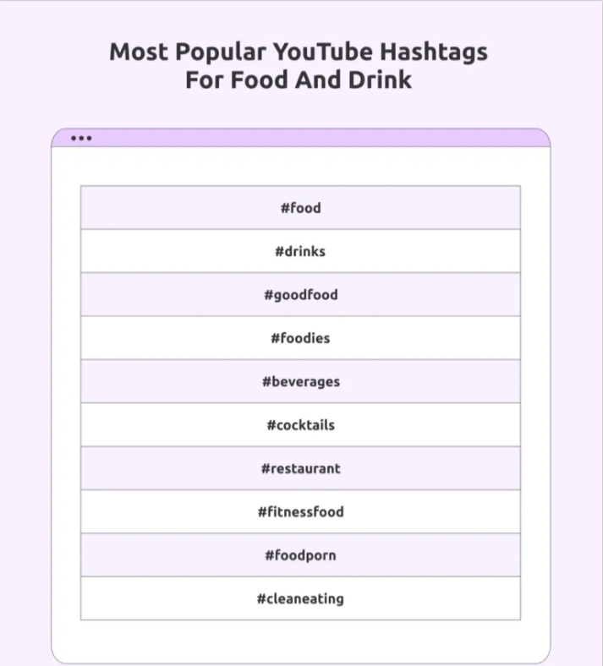This screenshot has height=666, width=603.
Task: Select the #food hashtag row
Action: point(300,208)
